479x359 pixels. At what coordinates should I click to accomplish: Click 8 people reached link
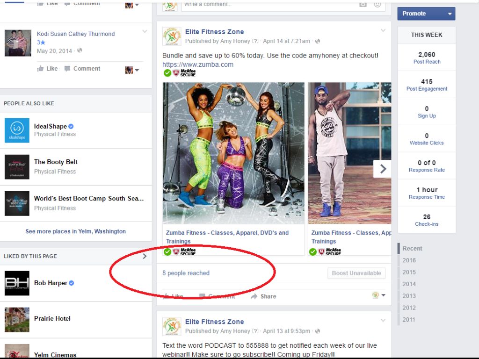[186, 273]
